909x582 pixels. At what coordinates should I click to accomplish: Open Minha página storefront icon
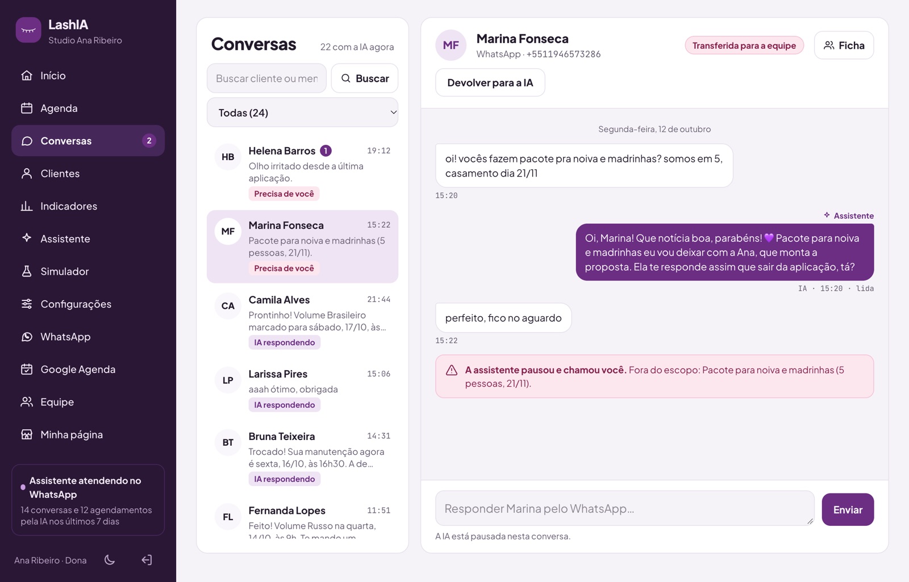pos(27,434)
